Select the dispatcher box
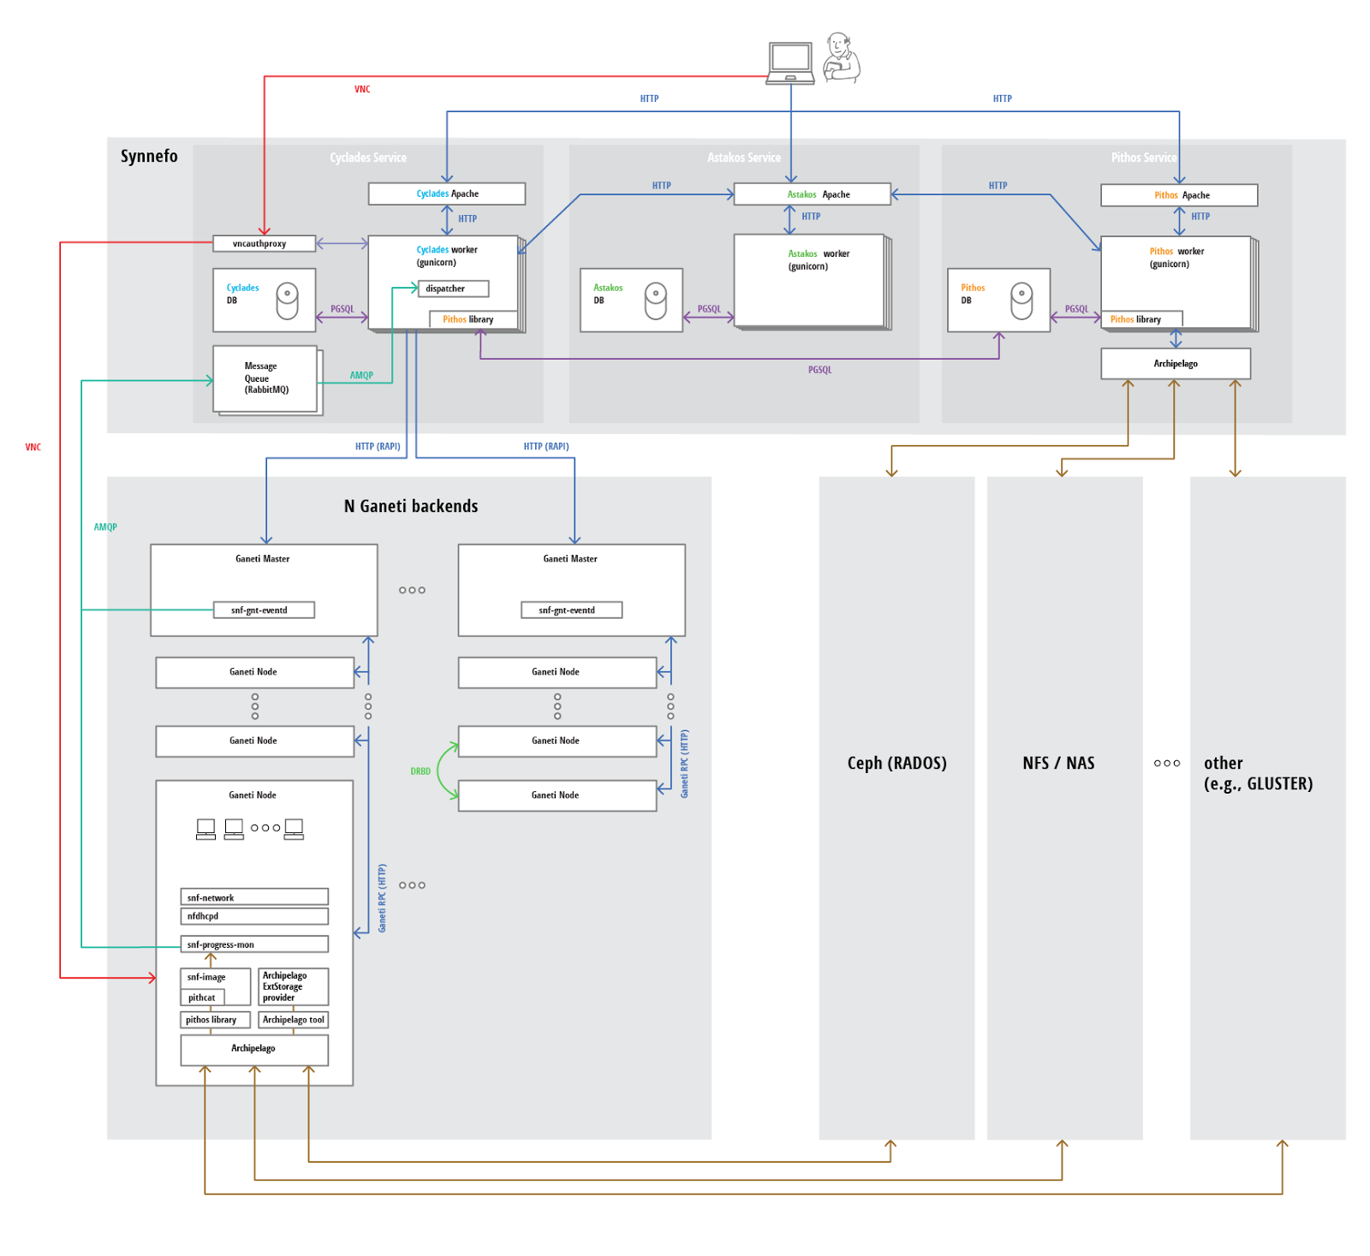Image resolution: width=1370 pixels, height=1256 pixels. pyautogui.click(x=454, y=289)
